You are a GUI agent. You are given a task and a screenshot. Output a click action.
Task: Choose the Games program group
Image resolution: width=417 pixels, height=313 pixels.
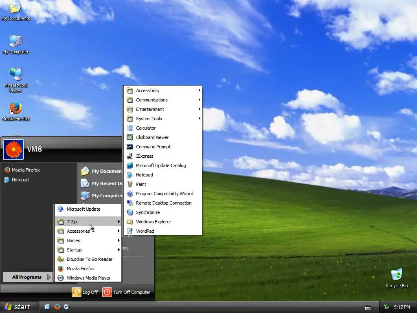point(88,240)
